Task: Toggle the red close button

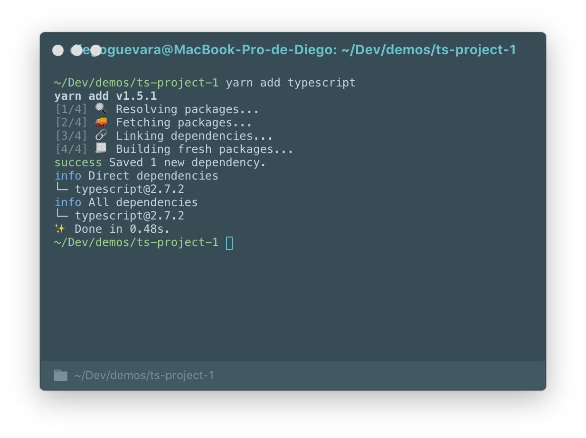Action: [58, 50]
